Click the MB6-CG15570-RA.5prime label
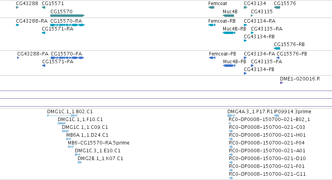This screenshot has height=180, width=332. (98, 143)
